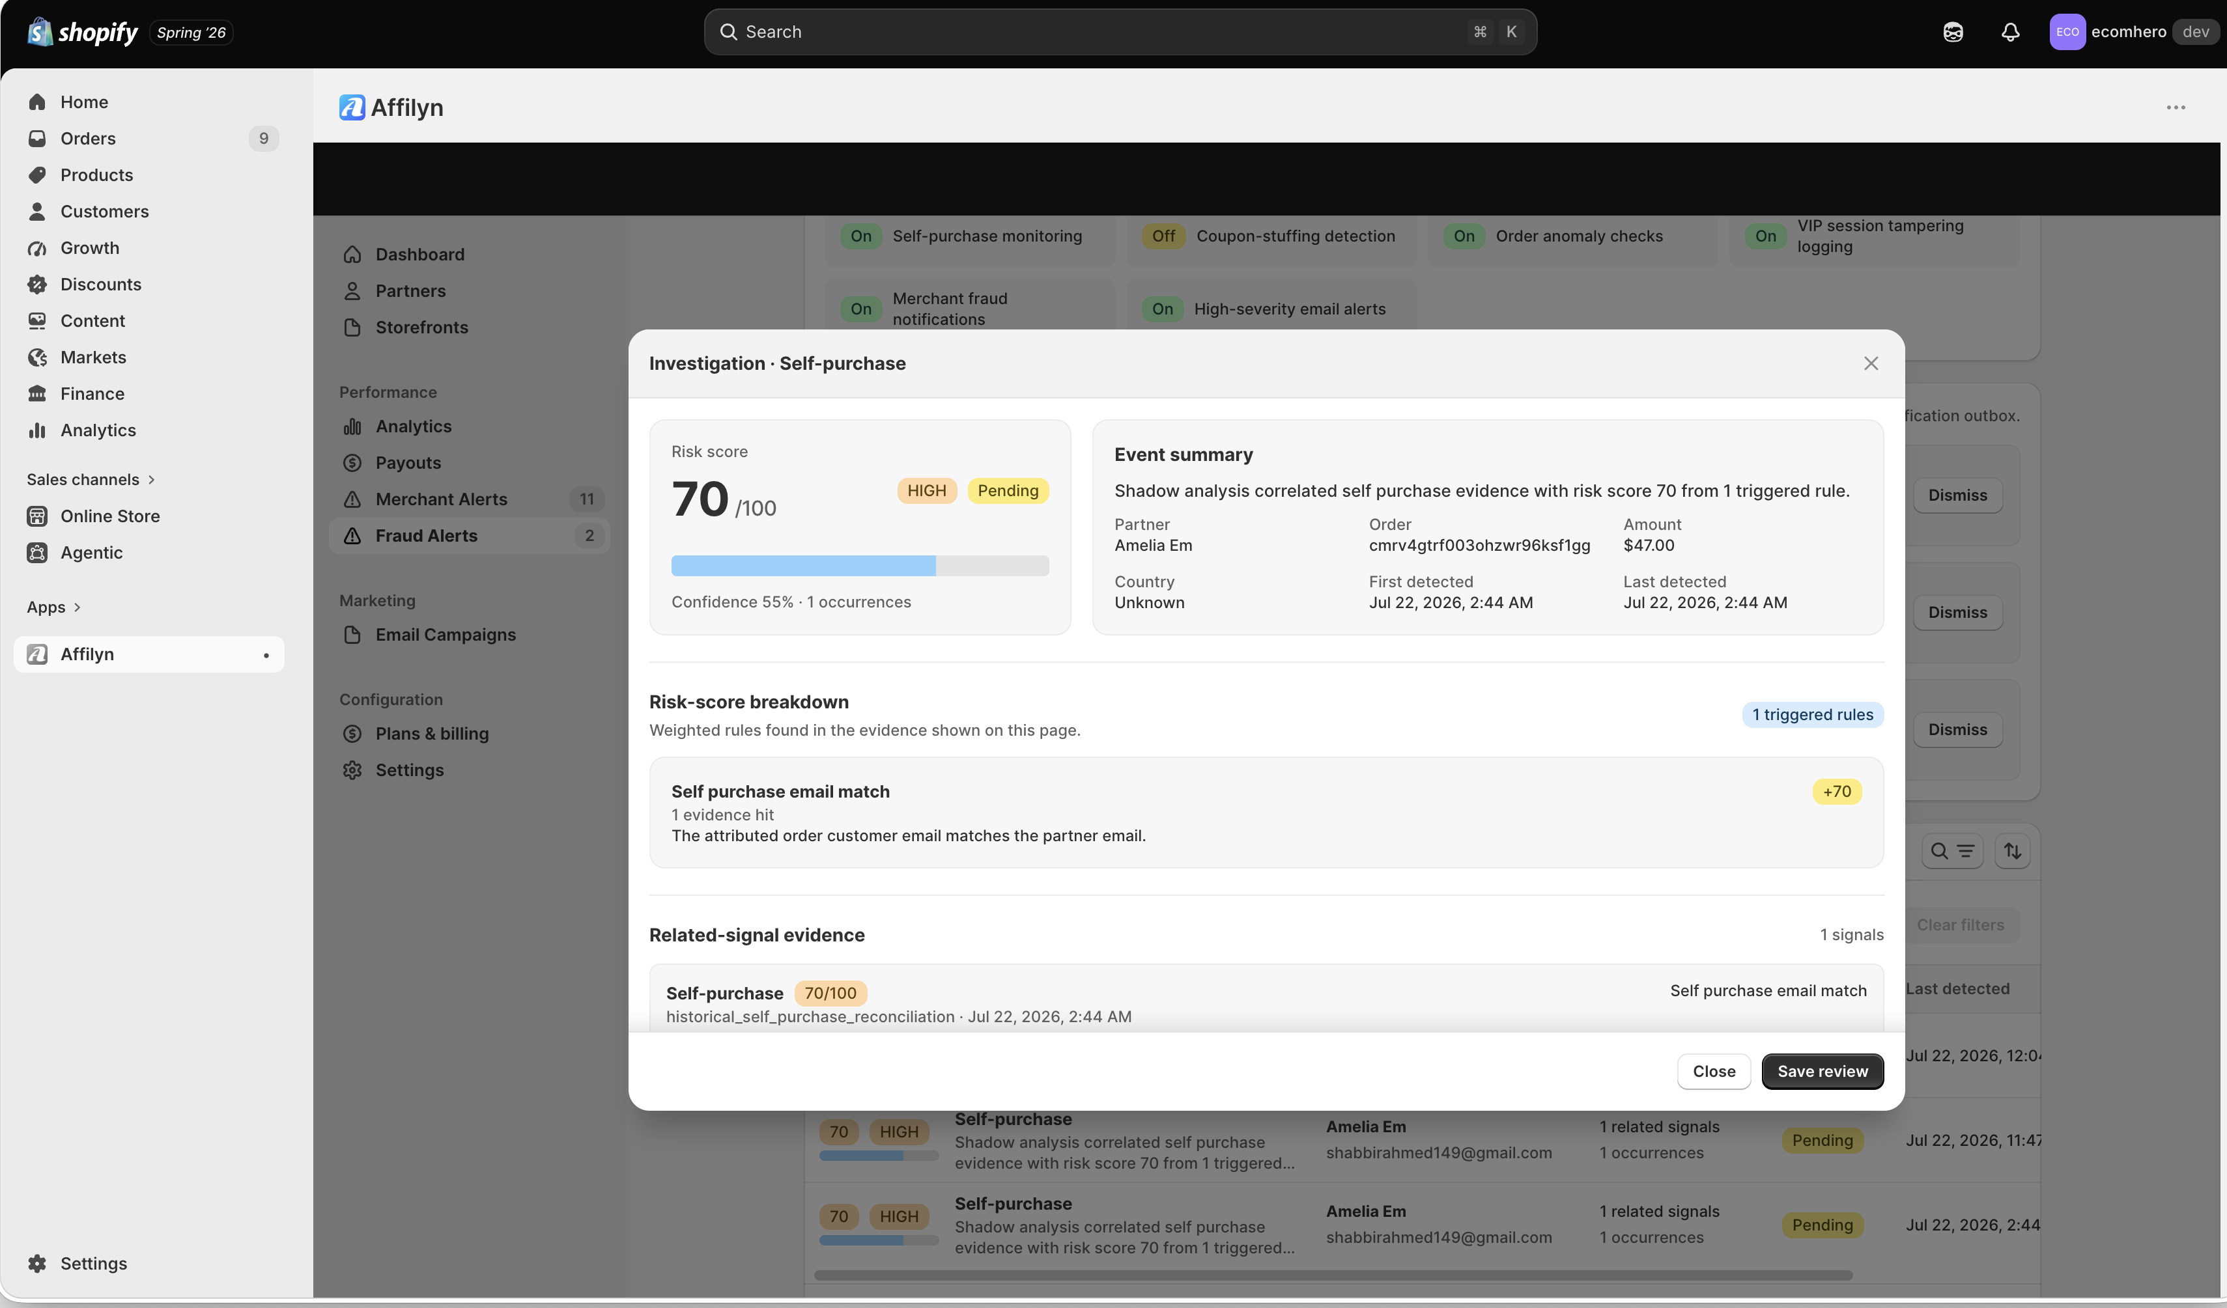Close the Investigation dialog with the X
The width and height of the screenshot is (2227, 1308).
(x=1871, y=364)
